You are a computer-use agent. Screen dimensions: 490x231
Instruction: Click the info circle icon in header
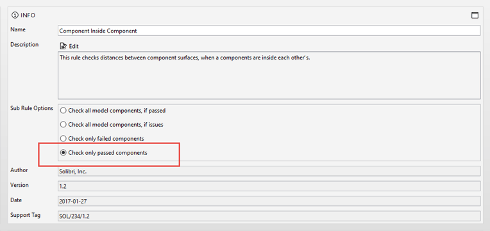[x=14, y=15]
